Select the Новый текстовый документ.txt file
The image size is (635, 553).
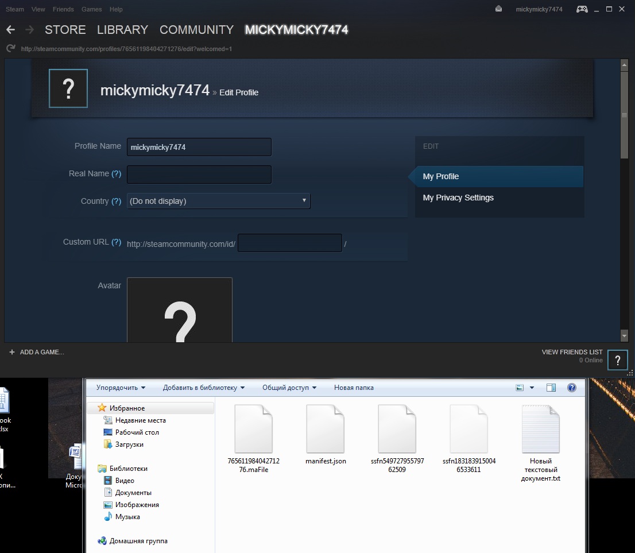pos(540,441)
